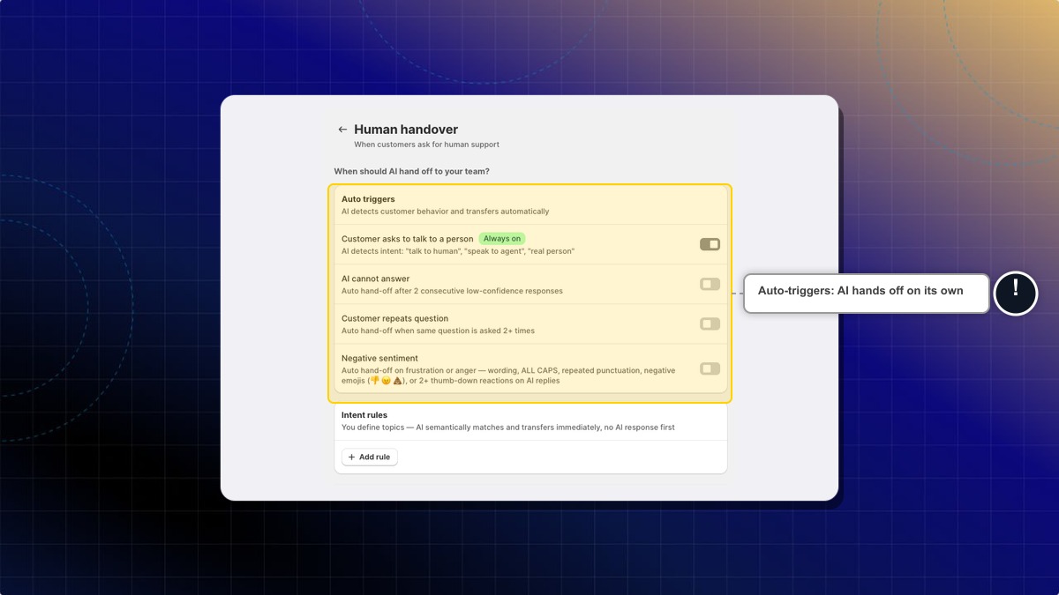Click the Auto triggers section title
Screen dimensions: 1059x595
368,199
